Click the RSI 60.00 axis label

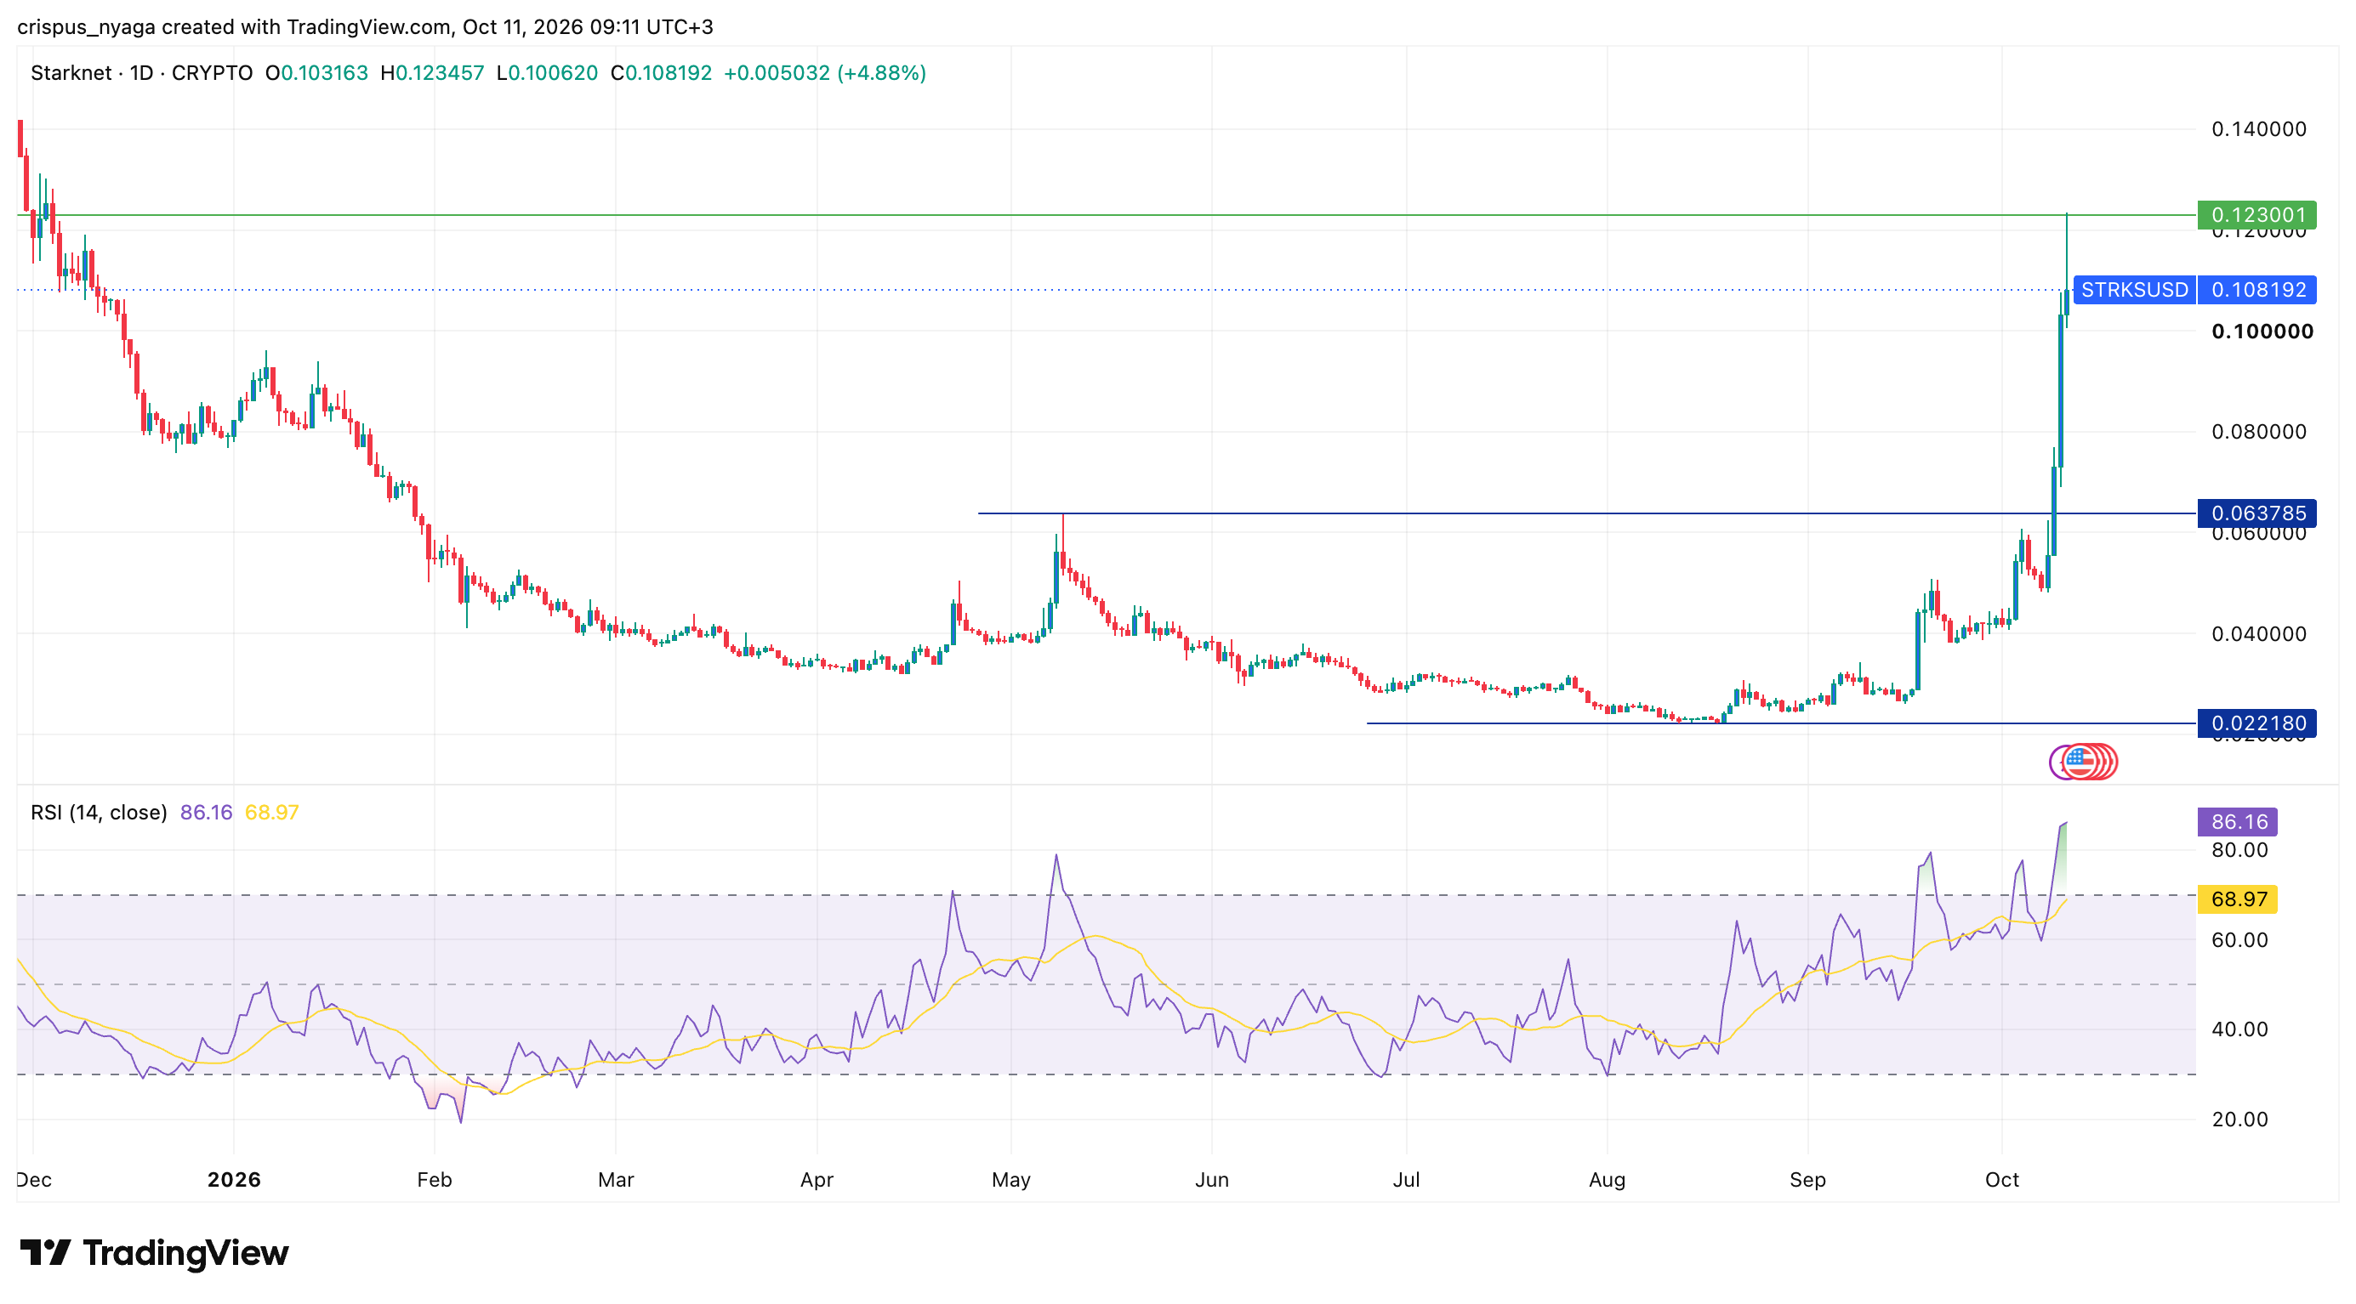[2239, 940]
